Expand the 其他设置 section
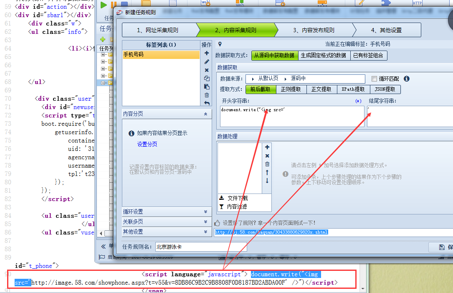 (205, 232)
